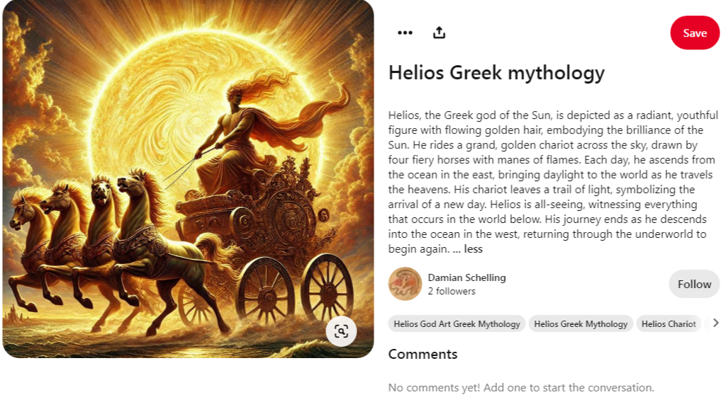728x402 pixels.
Task: Click the 'No comments yet' prompt text
Action: point(521,387)
